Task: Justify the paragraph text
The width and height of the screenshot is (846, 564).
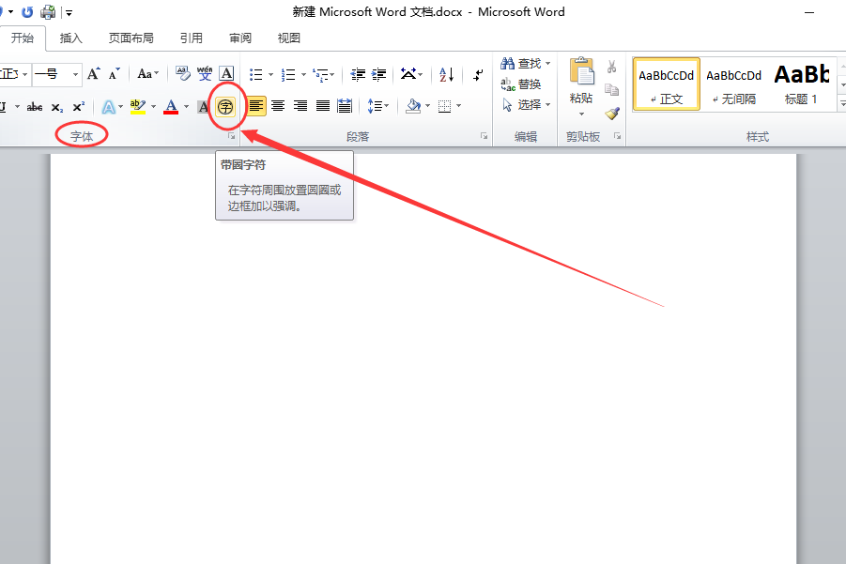Action: [x=323, y=106]
